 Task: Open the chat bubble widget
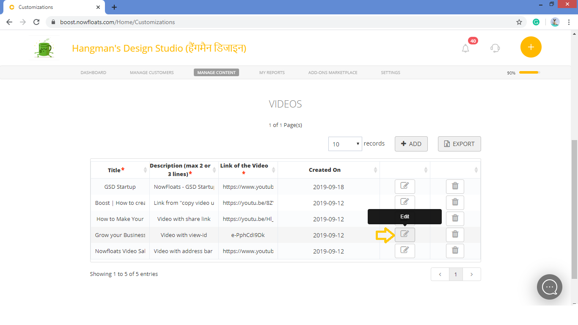coord(550,287)
